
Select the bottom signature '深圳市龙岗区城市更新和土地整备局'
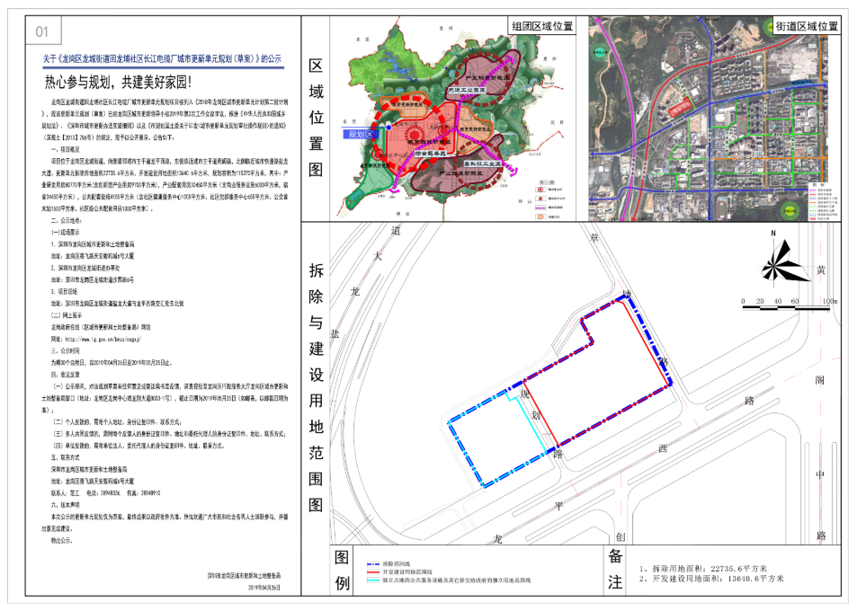pos(244,576)
